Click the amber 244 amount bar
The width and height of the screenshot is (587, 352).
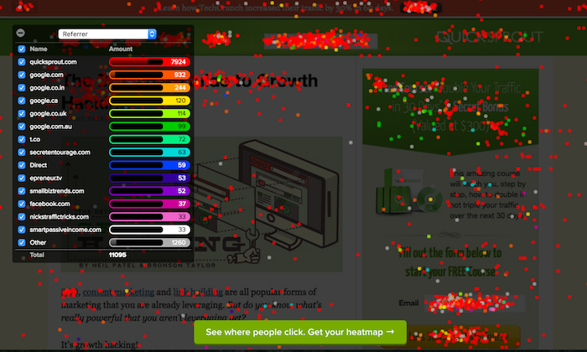(149, 87)
